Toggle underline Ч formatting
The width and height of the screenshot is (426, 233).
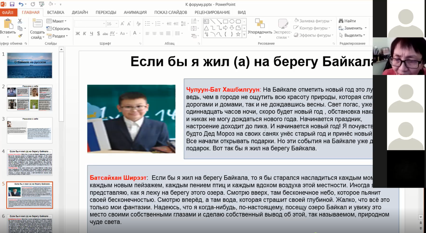pyautogui.click(x=91, y=33)
